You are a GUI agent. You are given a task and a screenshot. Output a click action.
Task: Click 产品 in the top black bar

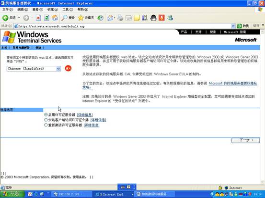pos(184,32)
